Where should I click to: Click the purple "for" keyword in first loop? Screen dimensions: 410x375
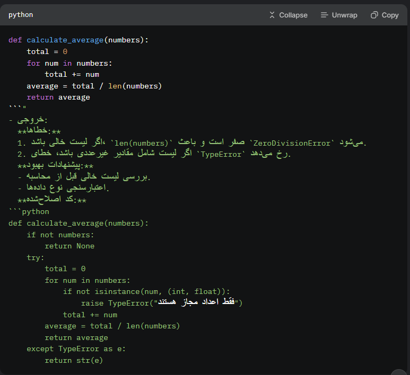pos(33,63)
